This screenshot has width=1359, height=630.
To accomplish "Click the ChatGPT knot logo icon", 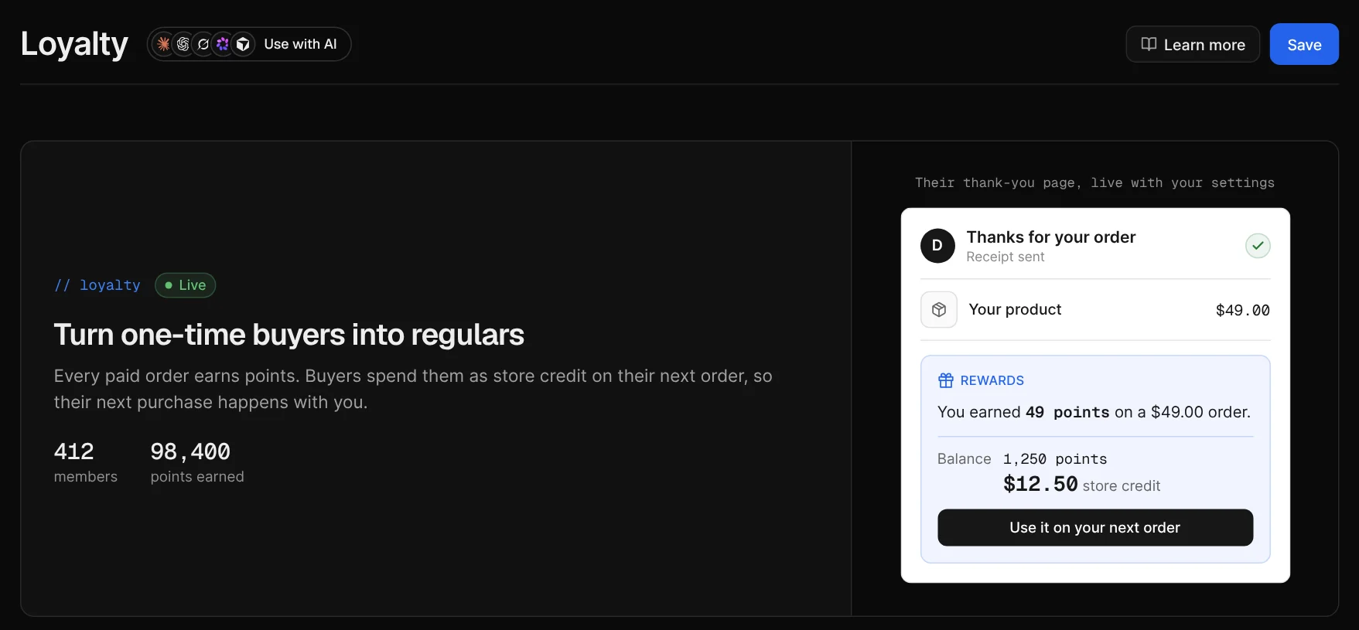I will 183,44.
